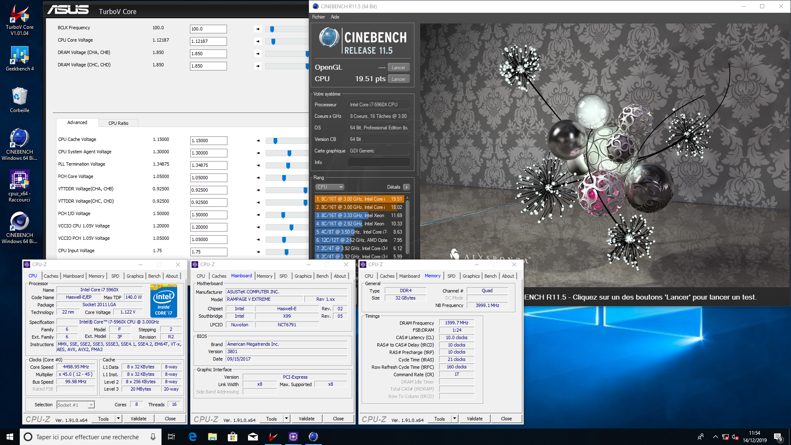Expand the Socket #1 selection dropdown
This screenshot has width=791, height=445.
(x=91, y=405)
